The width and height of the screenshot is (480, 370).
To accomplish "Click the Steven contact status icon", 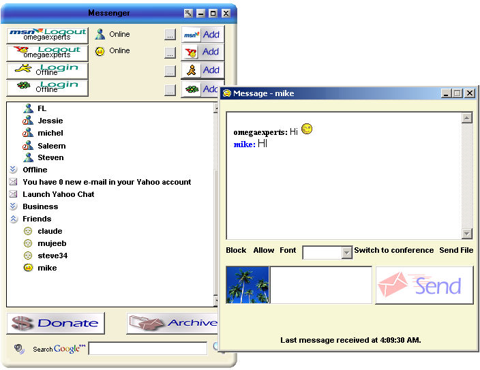I will point(28,157).
